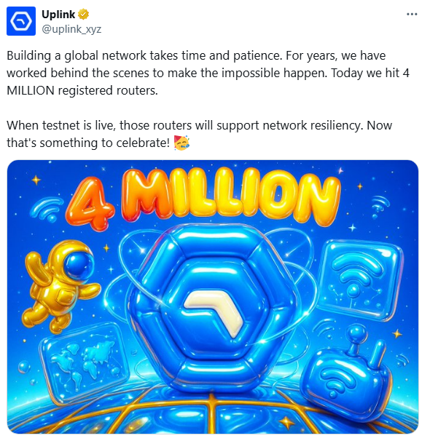Open the @uplink_xyz handle link
430x441 pixels.
point(71,29)
